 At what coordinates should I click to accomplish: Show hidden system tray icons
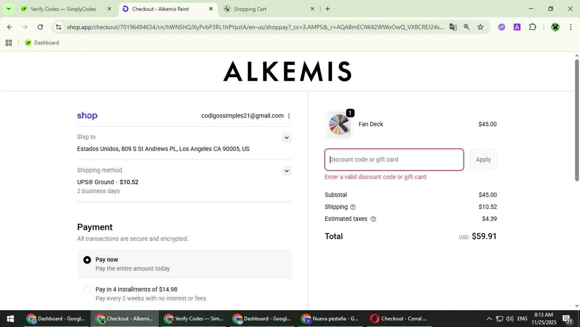tap(489, 319)
